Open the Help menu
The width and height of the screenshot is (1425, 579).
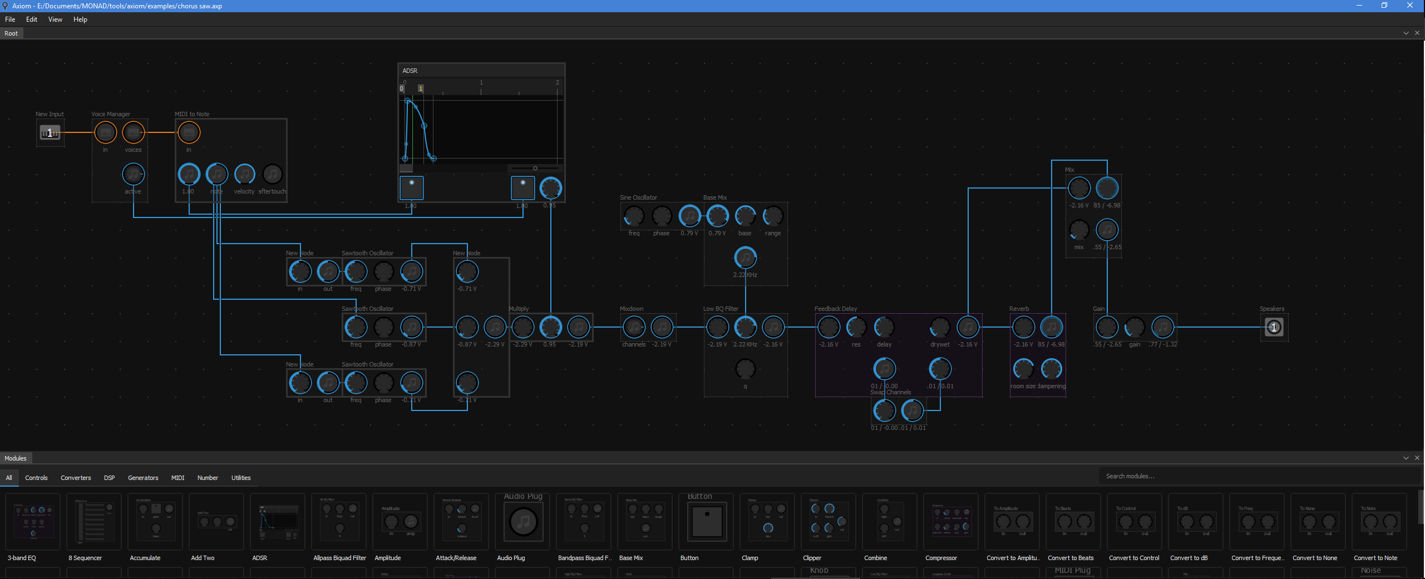[80, 19]
